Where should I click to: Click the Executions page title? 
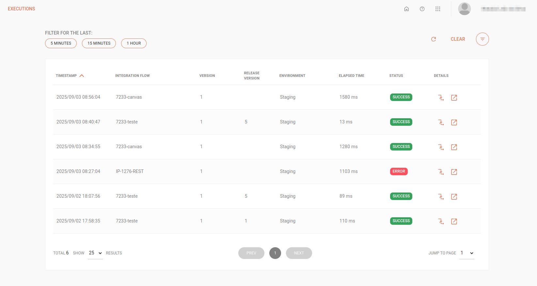22,9
